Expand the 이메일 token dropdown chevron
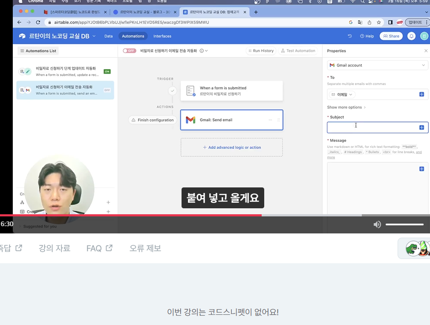This screenshot has height=325, width=430. [350, 95]
